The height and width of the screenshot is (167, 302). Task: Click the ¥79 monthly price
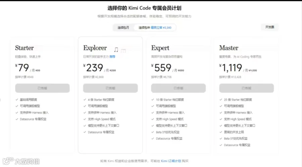point(22,68)
